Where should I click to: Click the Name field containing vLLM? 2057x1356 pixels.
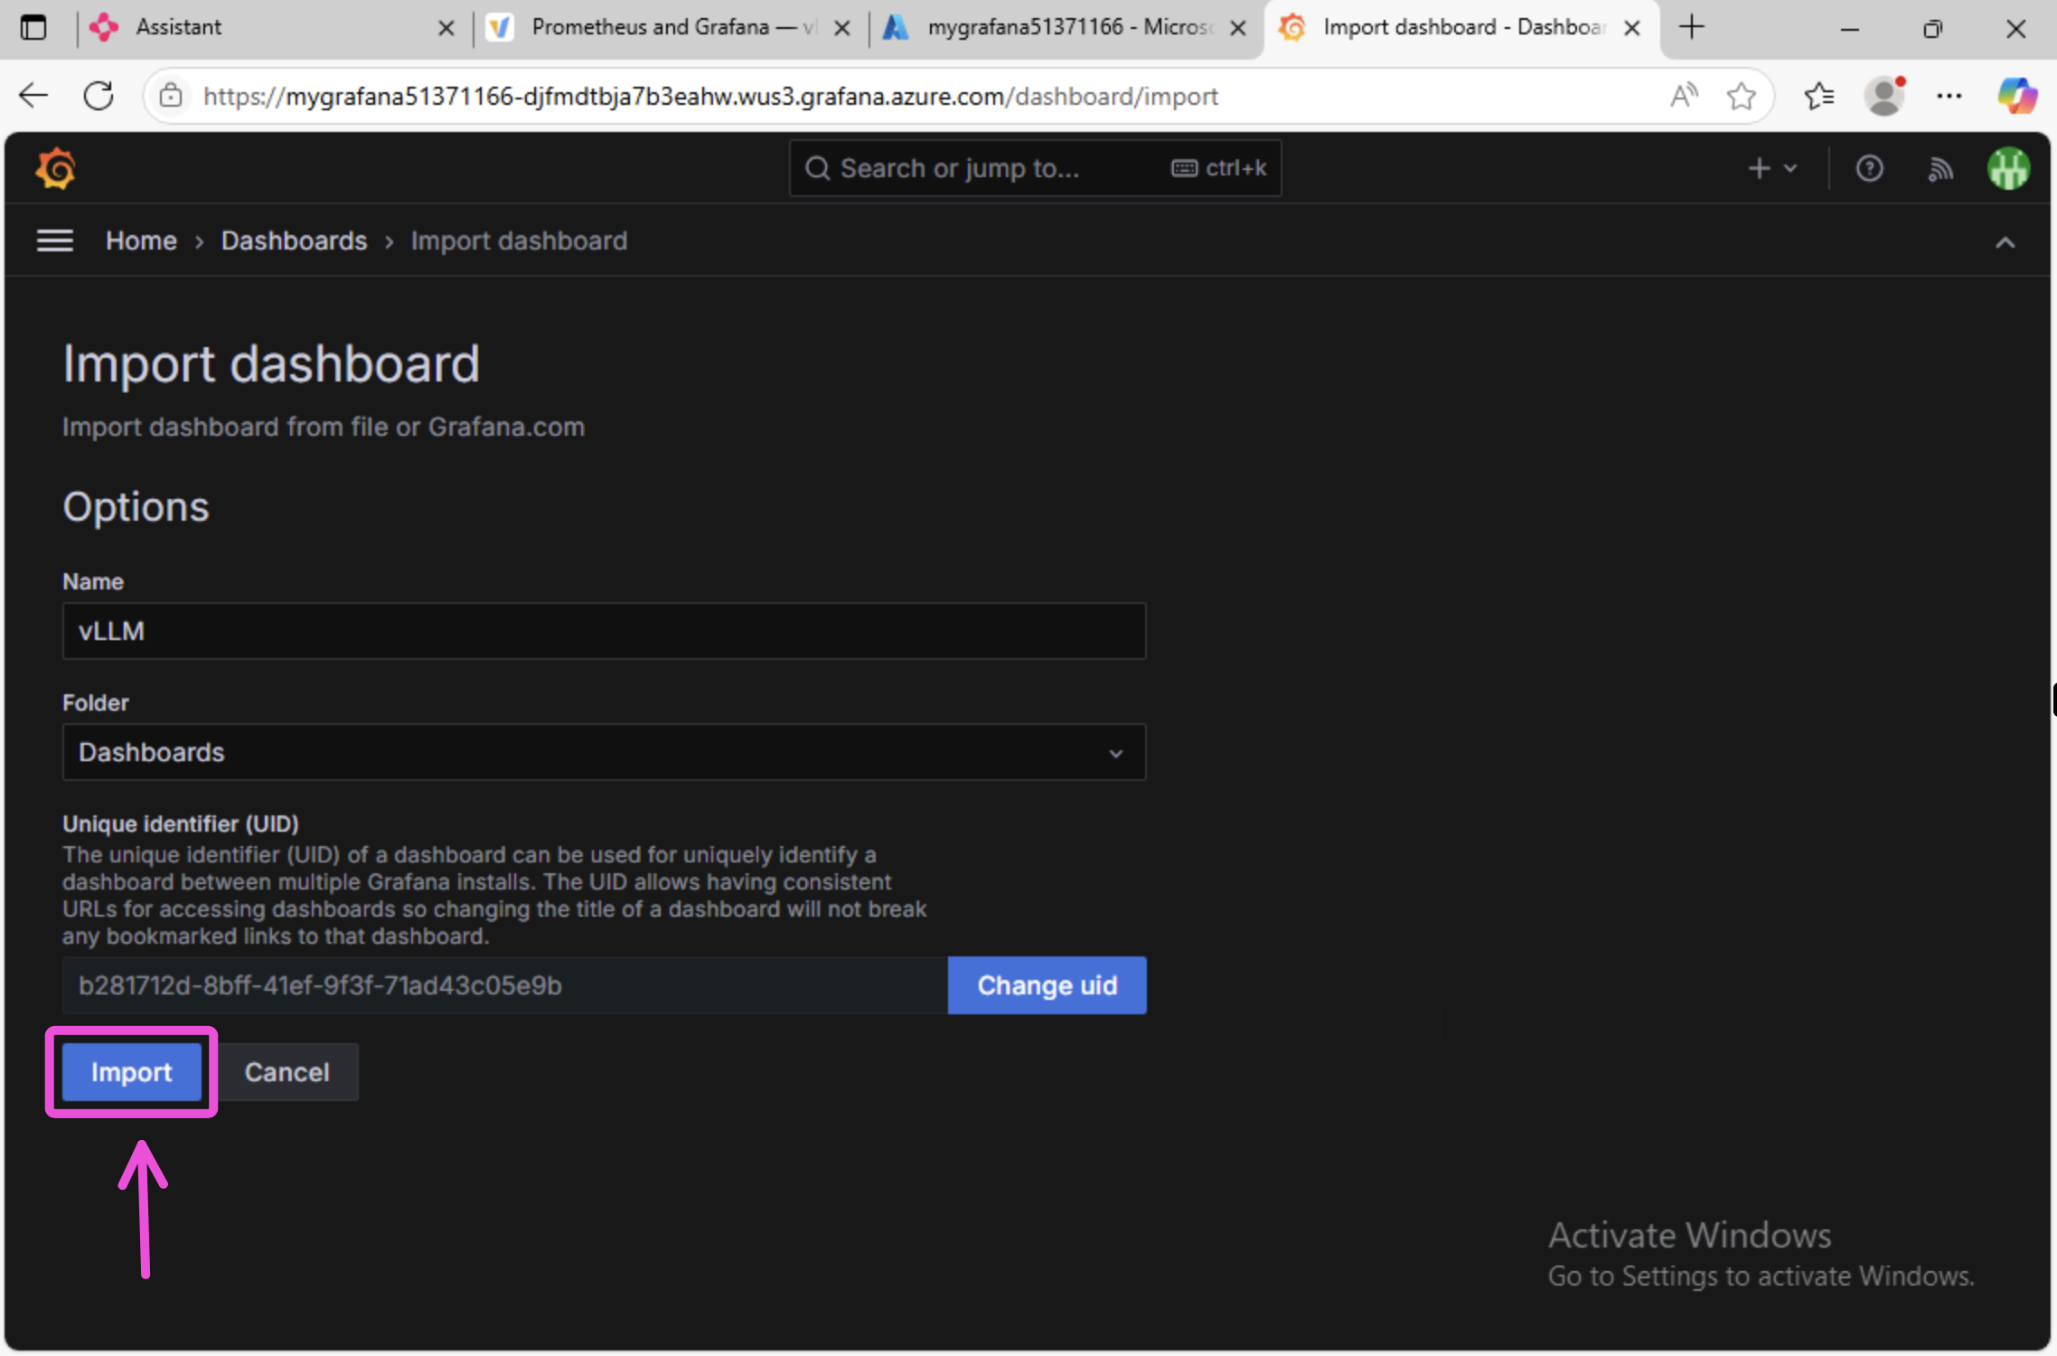[604, 631]
